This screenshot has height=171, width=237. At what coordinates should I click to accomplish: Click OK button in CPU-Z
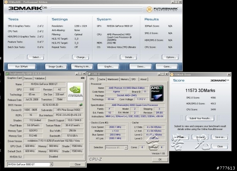tap(160, 160)
